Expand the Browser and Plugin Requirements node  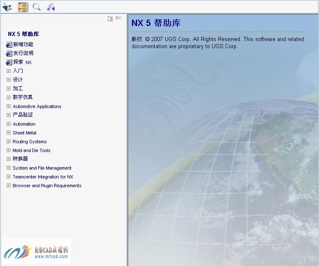(x=8, y=185)
